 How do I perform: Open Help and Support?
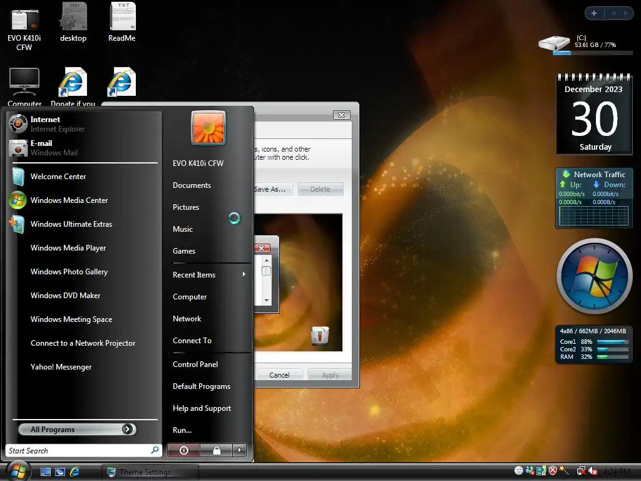pyautogui.click(x=202, y=408)
